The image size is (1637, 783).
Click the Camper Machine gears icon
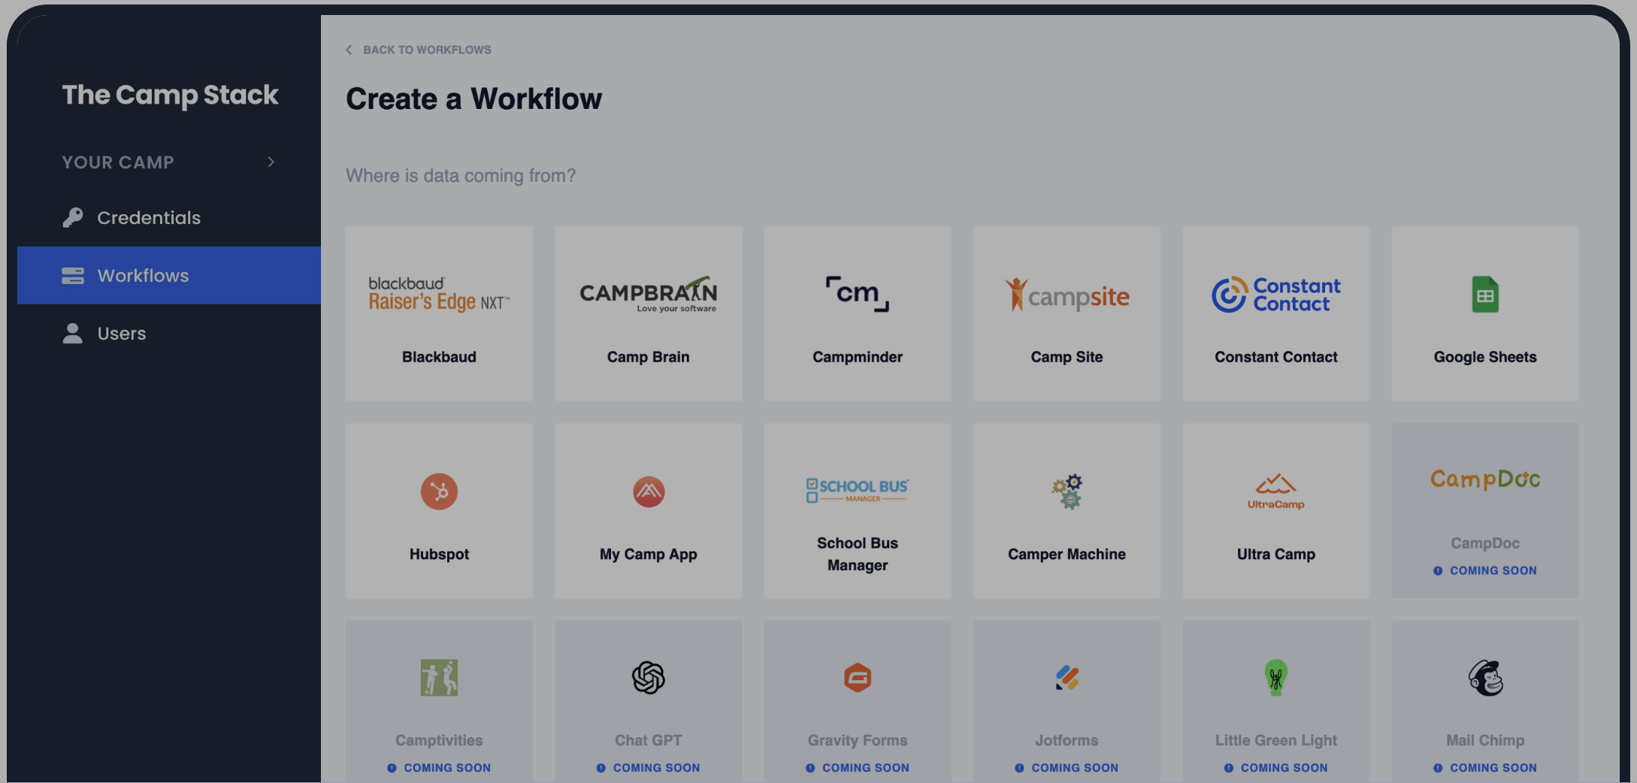[x=1067, y=491]
